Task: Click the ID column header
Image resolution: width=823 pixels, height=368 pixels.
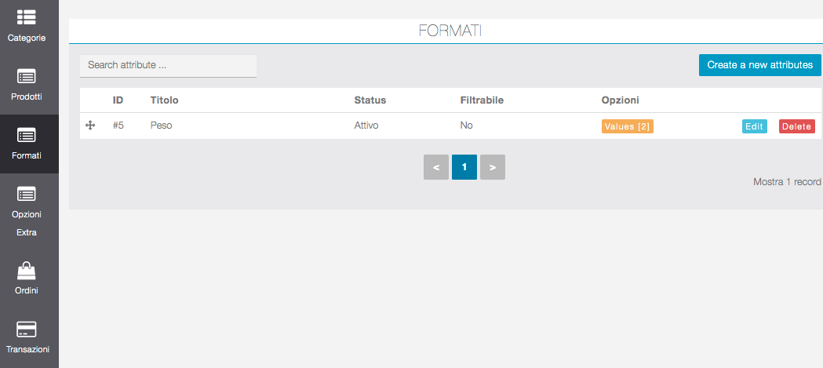Action: click(x=118, y=100)
